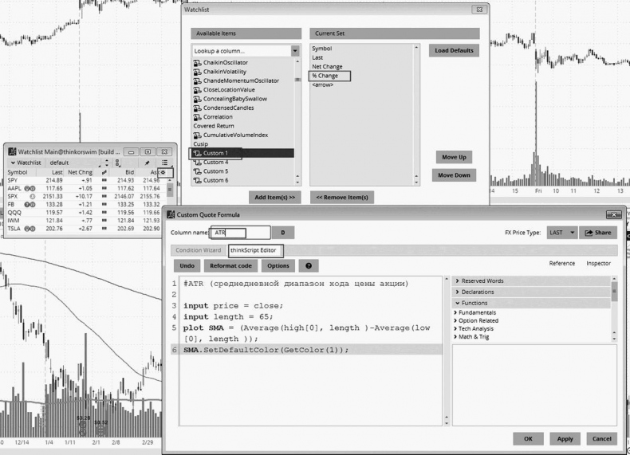Select the thinkScript Editor tab
Viewport: 630px width, 455px height.
click(x=256, y=250)
